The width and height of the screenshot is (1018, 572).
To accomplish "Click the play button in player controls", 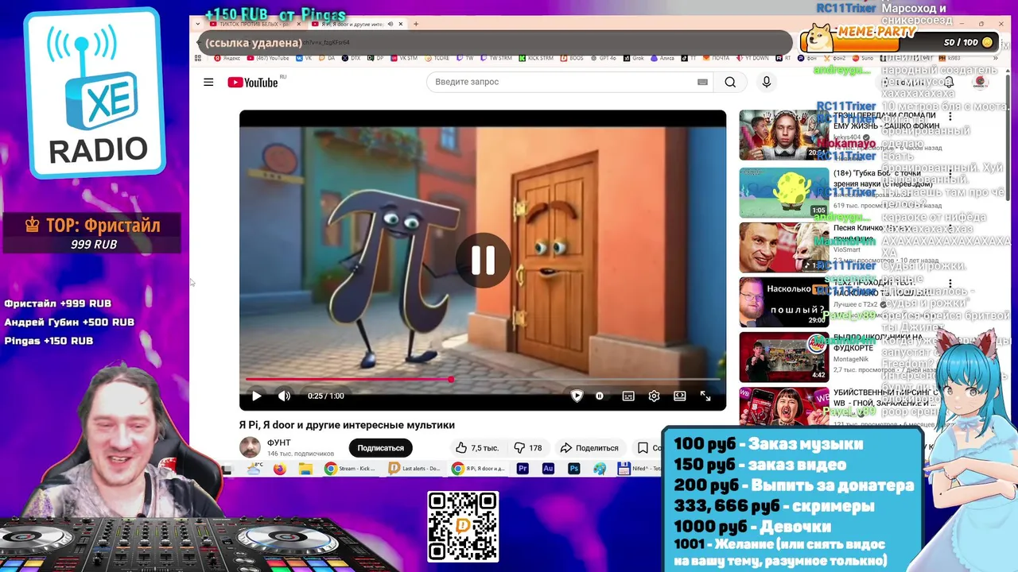I will (256, 396).
